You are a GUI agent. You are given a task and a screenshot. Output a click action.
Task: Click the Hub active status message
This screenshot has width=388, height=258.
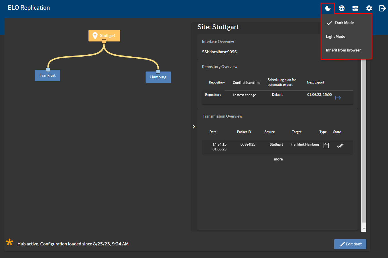tap(73, 244)
